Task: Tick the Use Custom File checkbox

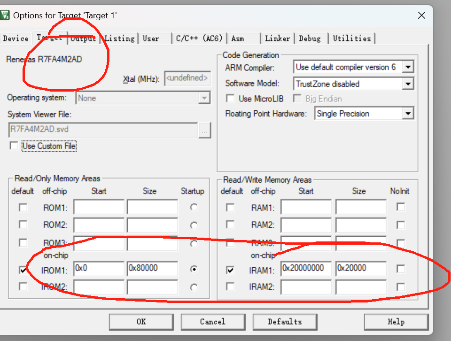Action: point(14,146)
